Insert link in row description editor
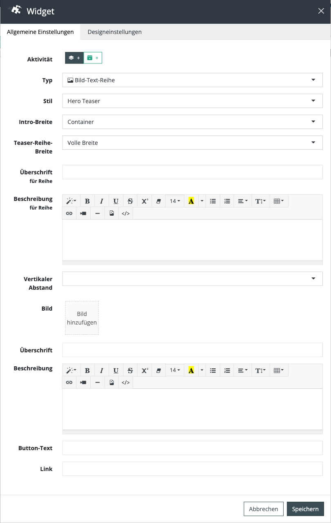This screenshot has width=331, height=523. pyautogui.click(x=69, y=213)
